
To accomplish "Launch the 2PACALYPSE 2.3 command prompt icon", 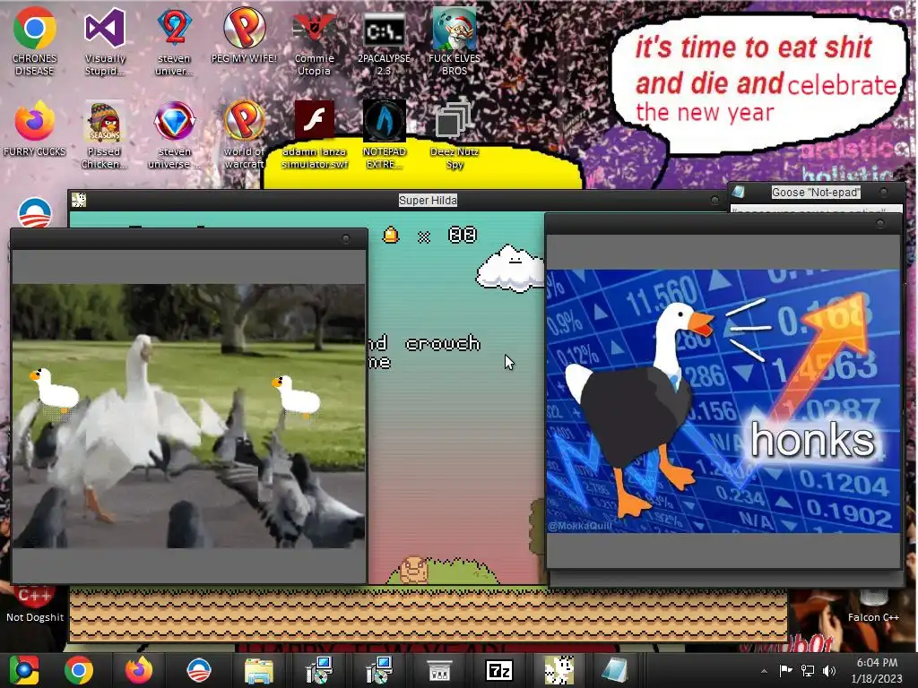I will point(384,41).
